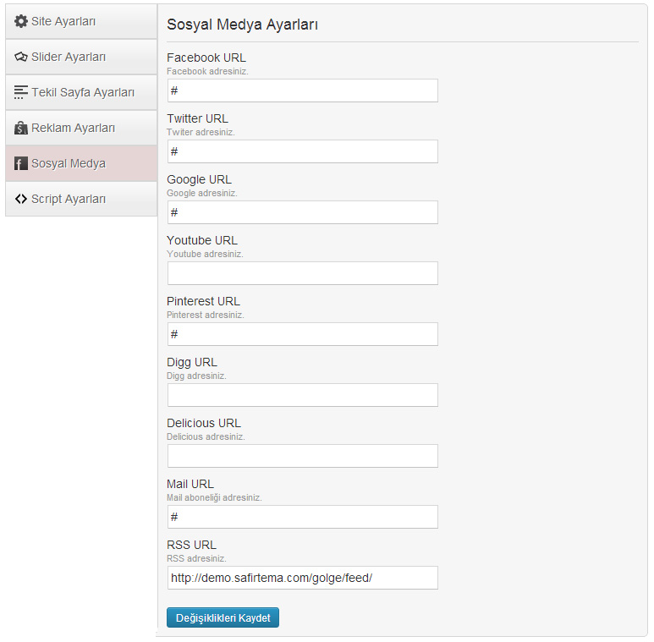Focus the Facebook URL input field

303,91
